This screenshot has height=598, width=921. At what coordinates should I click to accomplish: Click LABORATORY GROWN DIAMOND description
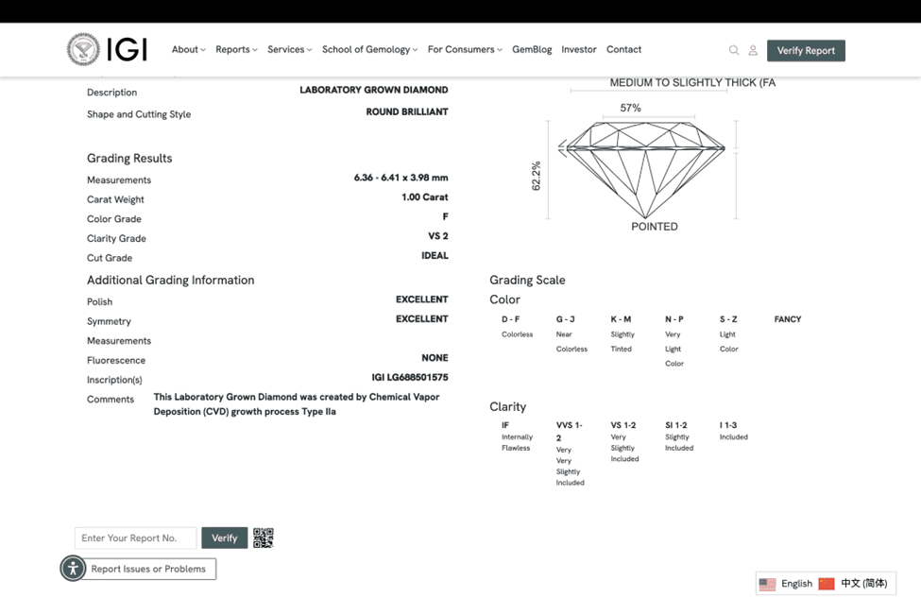pyautogui.click(x=374, y=90)
